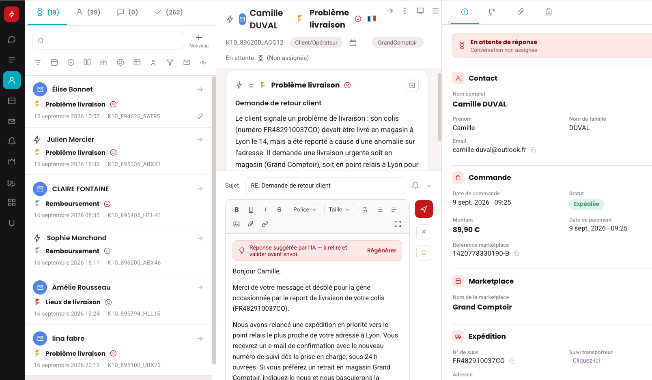This screenshot has height=380, width=652.
Task: Expand the editor to fullscreen
Action: (x=398, y=224)
